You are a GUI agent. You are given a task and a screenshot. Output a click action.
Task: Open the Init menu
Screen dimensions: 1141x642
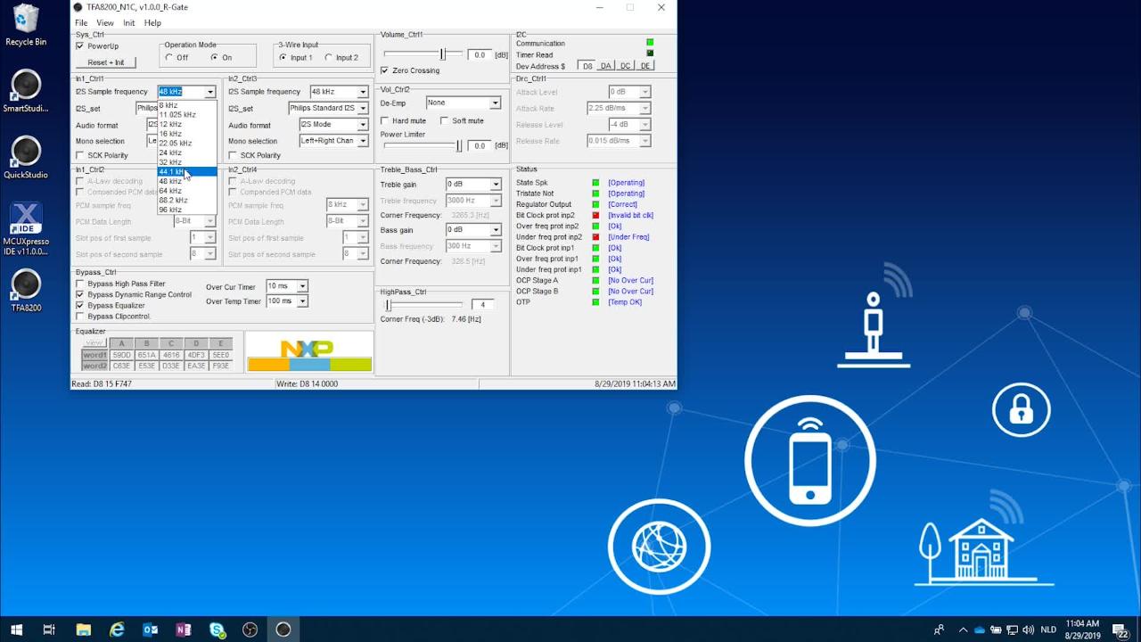129,22
